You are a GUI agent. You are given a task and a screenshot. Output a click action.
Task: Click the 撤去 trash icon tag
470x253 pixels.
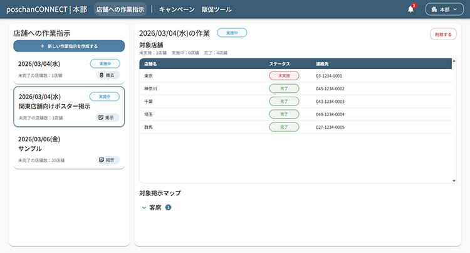point(108,75)
